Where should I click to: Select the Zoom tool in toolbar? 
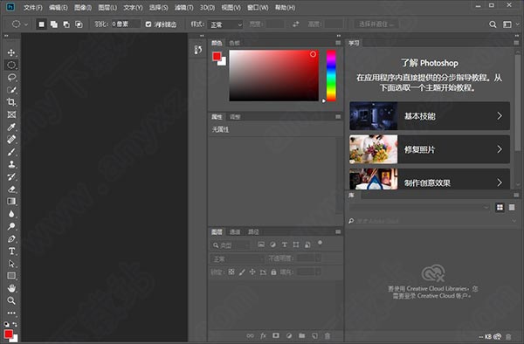11,300
